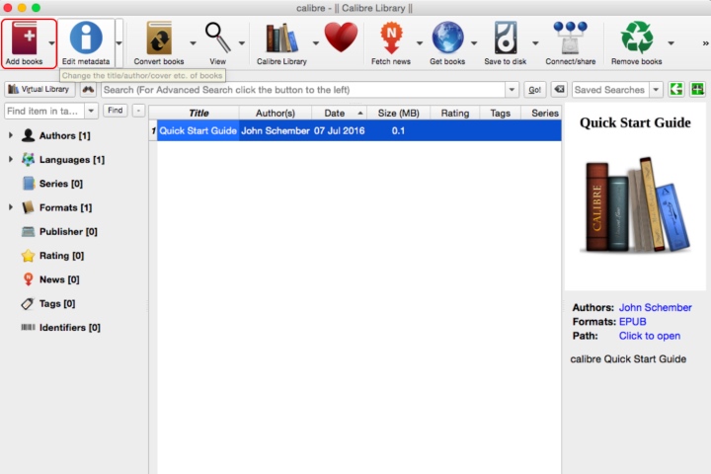Open search history dropdown arrow
Image resolution: width=711 pixels, height=474 pixels.
tap(512, 89)
